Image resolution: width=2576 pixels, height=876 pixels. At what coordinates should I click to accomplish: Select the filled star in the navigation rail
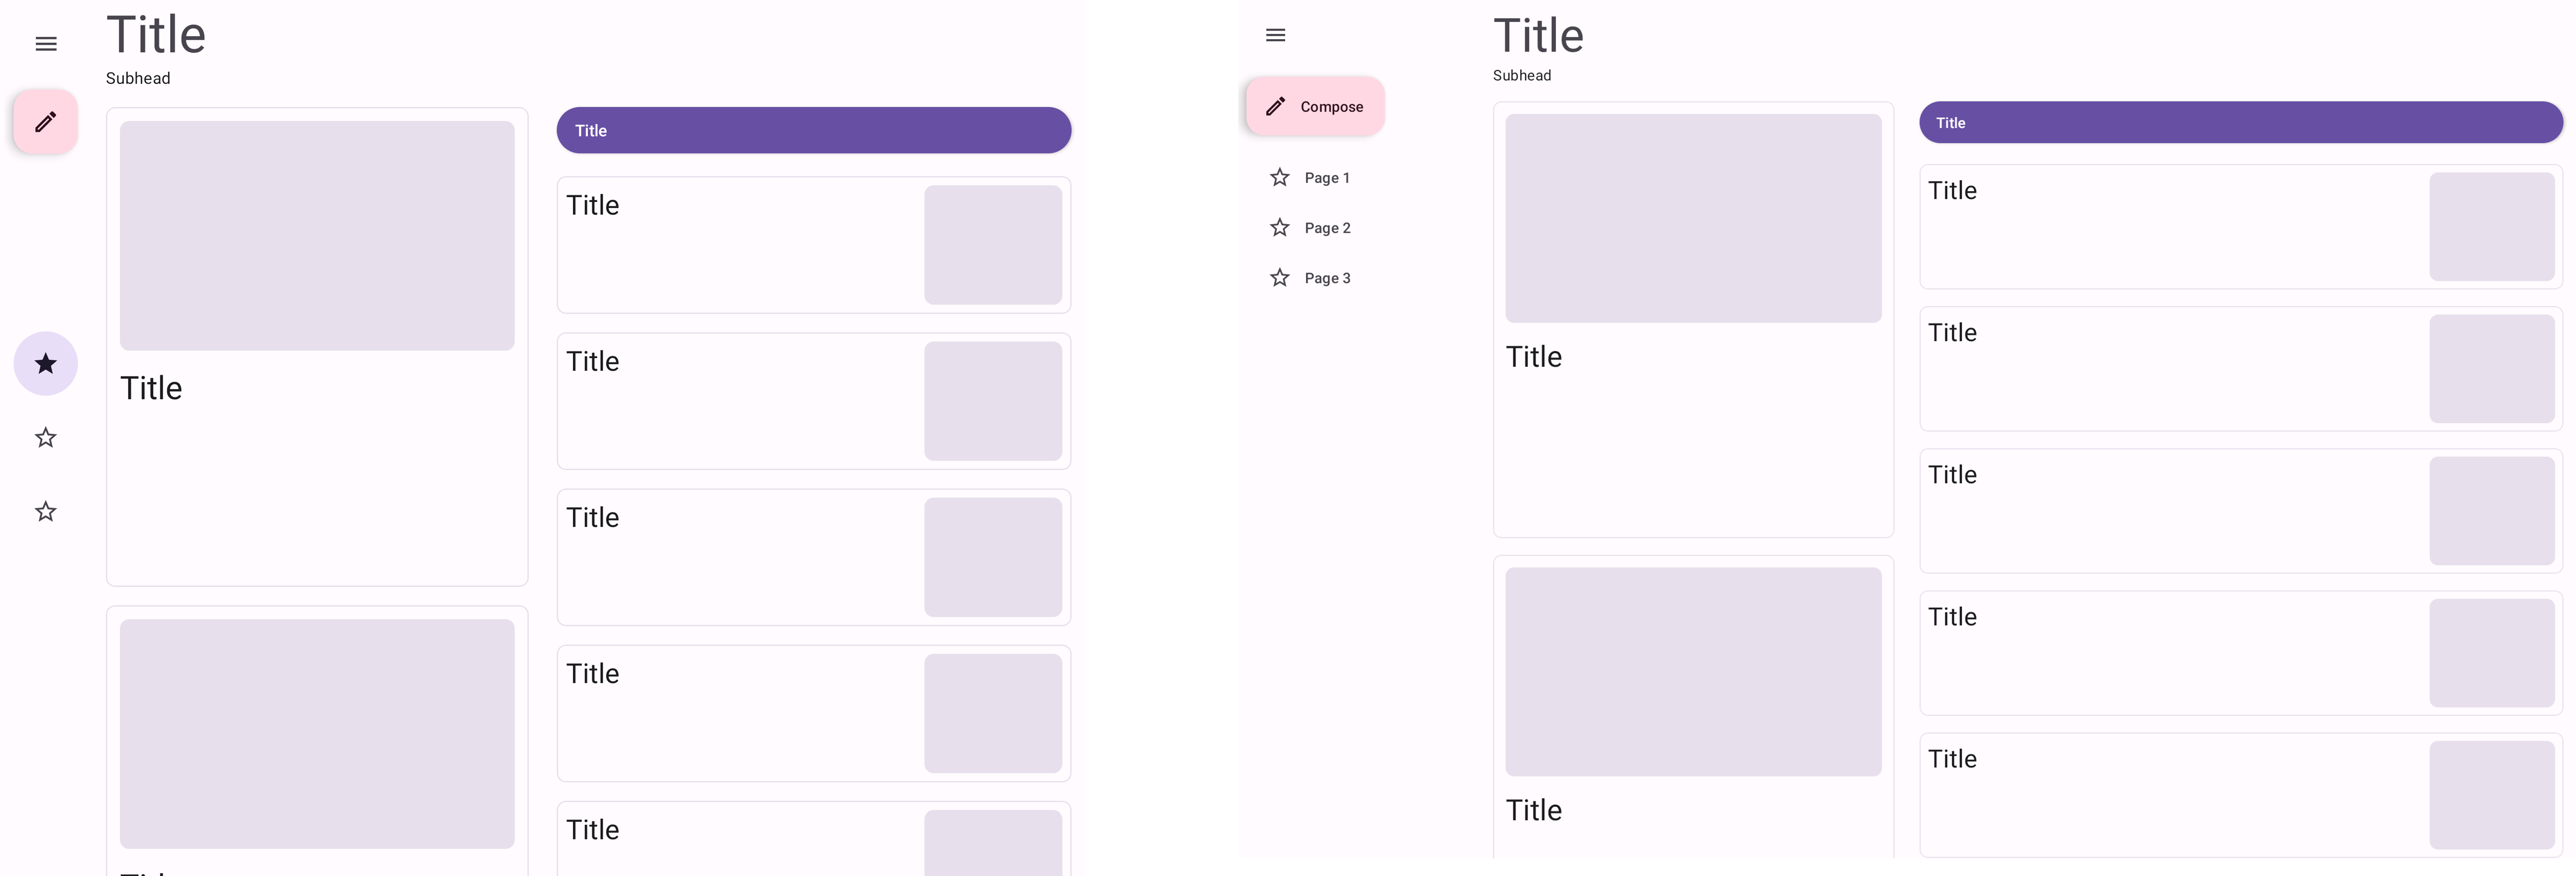pyautogui.click(x=46, y=364)
